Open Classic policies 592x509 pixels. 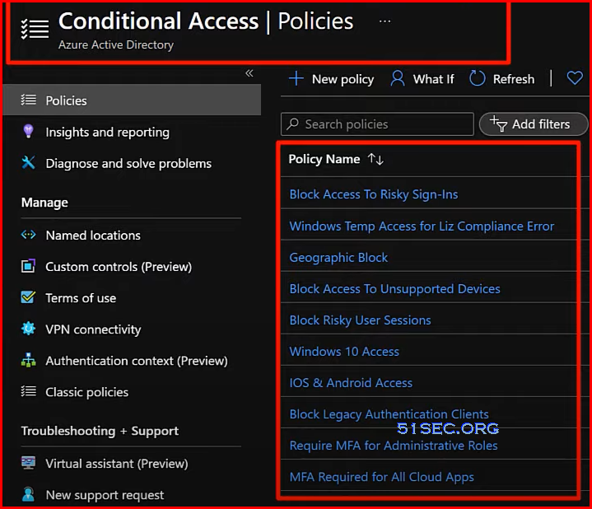click(86, 392)
